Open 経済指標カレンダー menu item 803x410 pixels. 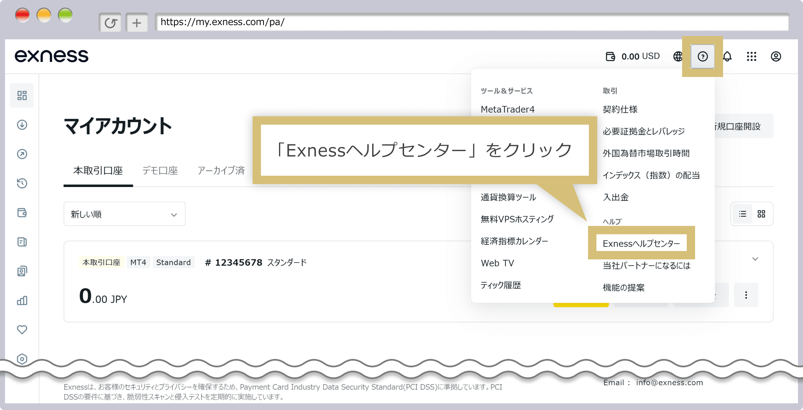pyautogui.click(x=514, y=241)
